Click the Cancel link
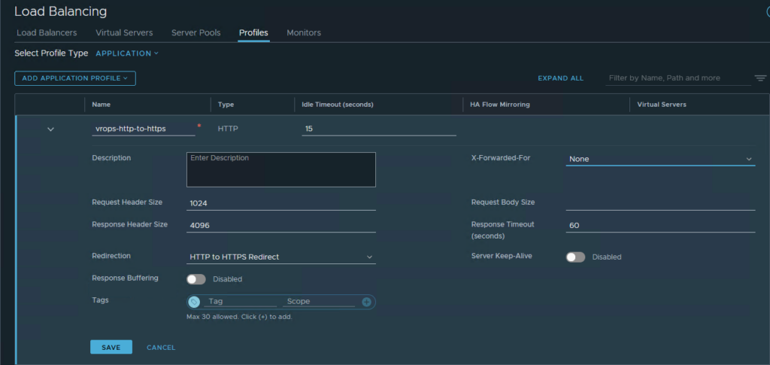Viewport: 770px width, 365px height. click(x=161, y=348)
